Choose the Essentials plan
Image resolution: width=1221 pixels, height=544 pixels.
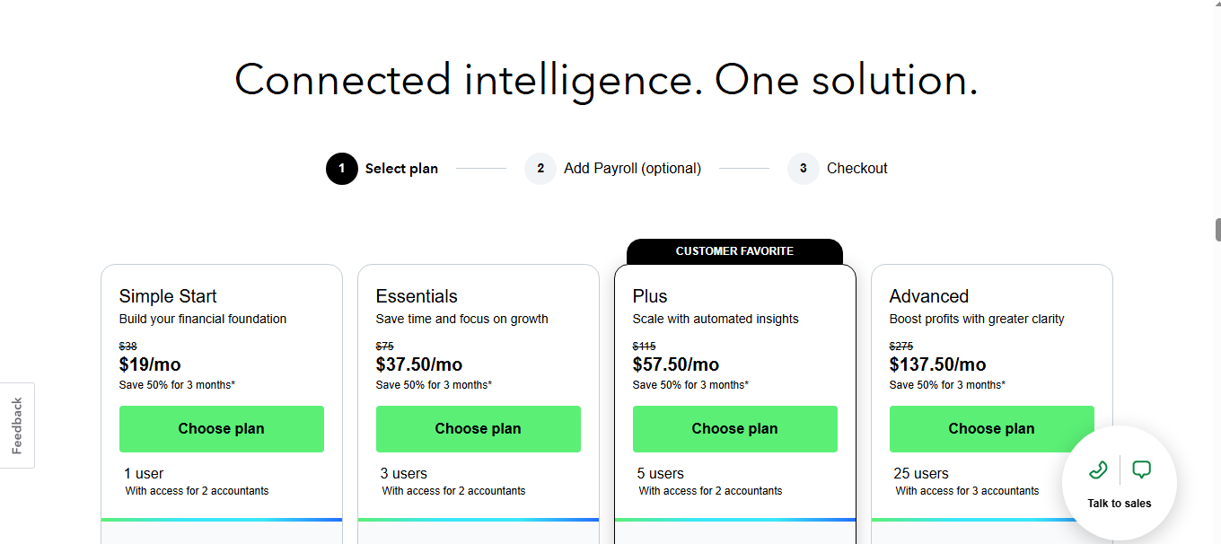click(478, 428)
